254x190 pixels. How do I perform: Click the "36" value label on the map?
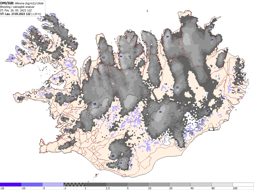point(95,104)
